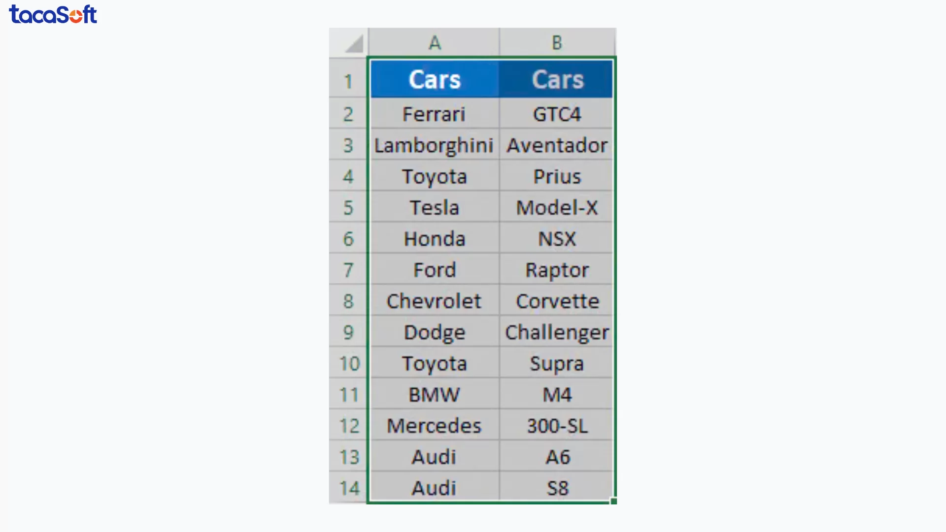The image size is (946, 532).
Task: Select the Model-X cell
Action: (x=556, y=207)
